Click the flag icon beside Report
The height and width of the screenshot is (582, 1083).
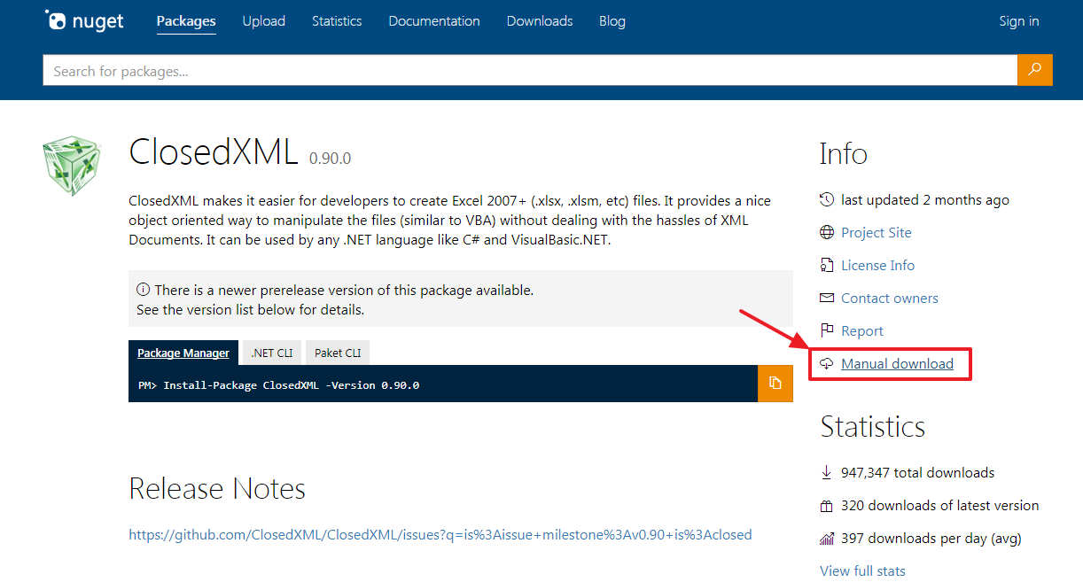[x=827, y=331]
